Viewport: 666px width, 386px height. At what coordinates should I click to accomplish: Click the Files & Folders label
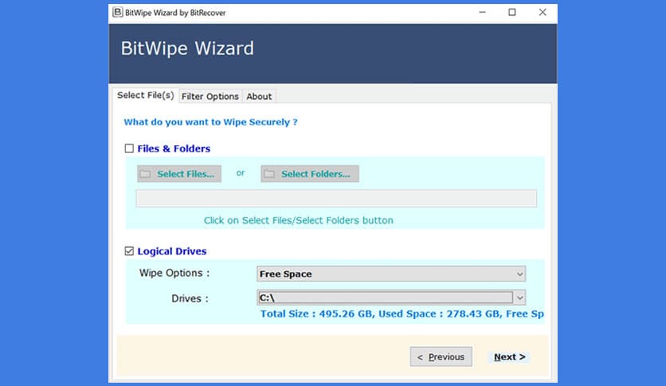click(174, 148)
